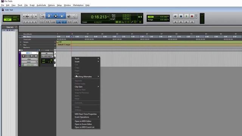
Task: Expand the Key ruler
Action: [x=21, y=45]
